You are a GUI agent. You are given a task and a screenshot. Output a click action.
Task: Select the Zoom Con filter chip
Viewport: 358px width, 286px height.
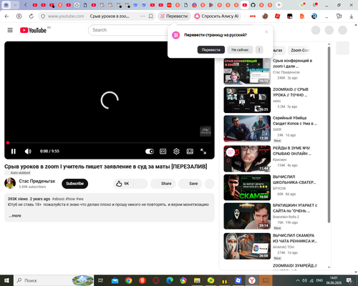299,50
